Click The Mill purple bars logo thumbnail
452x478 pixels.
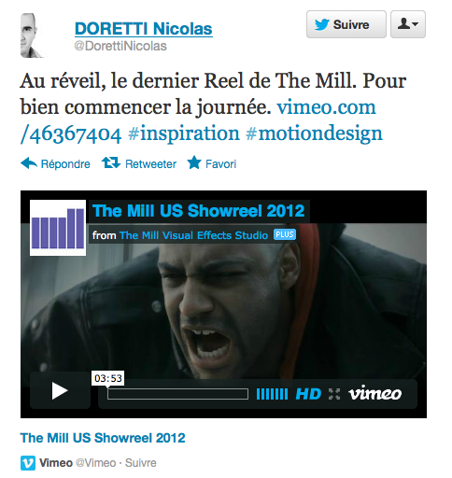58,228
